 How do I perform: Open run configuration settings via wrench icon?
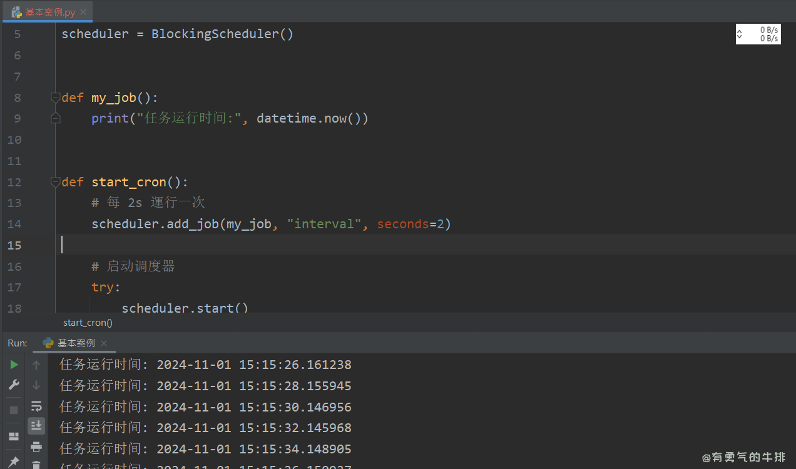13,385
